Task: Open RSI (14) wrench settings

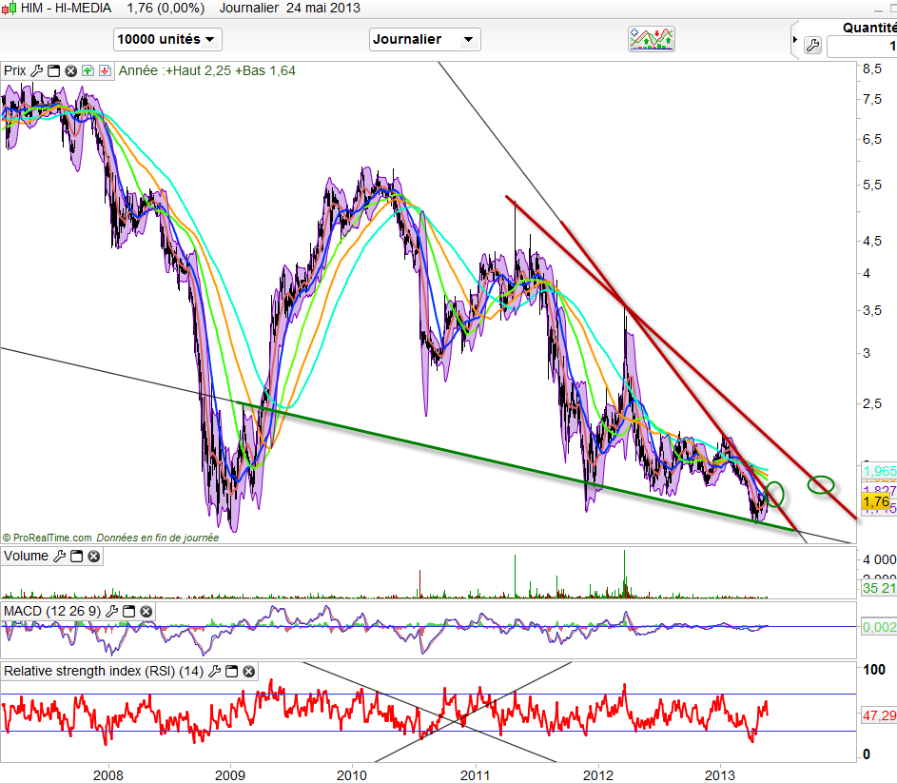Action: pyautogui.click(x=216, y=671)
